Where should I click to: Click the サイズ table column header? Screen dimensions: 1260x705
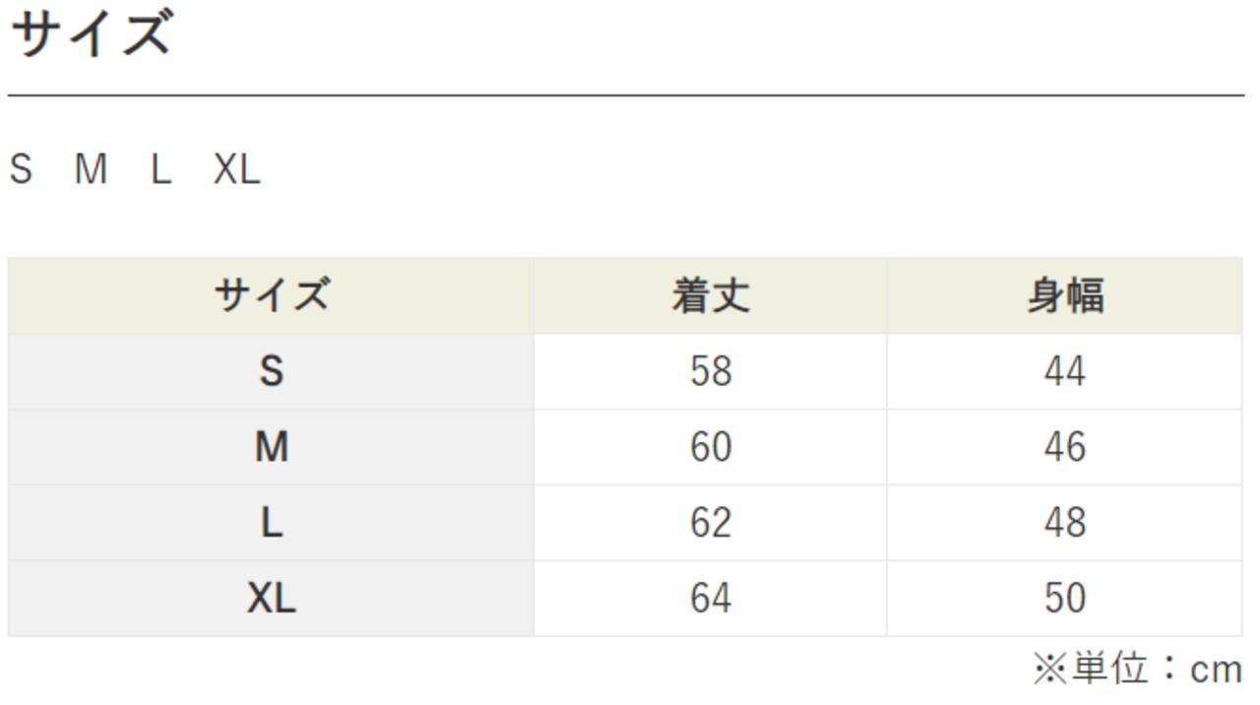pyautogui.click(x=271, y=295)
